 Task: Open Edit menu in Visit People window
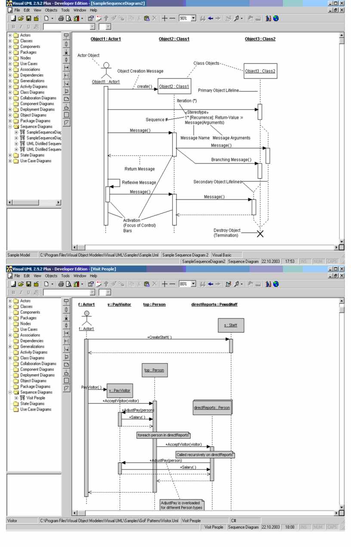coord(28,276)
